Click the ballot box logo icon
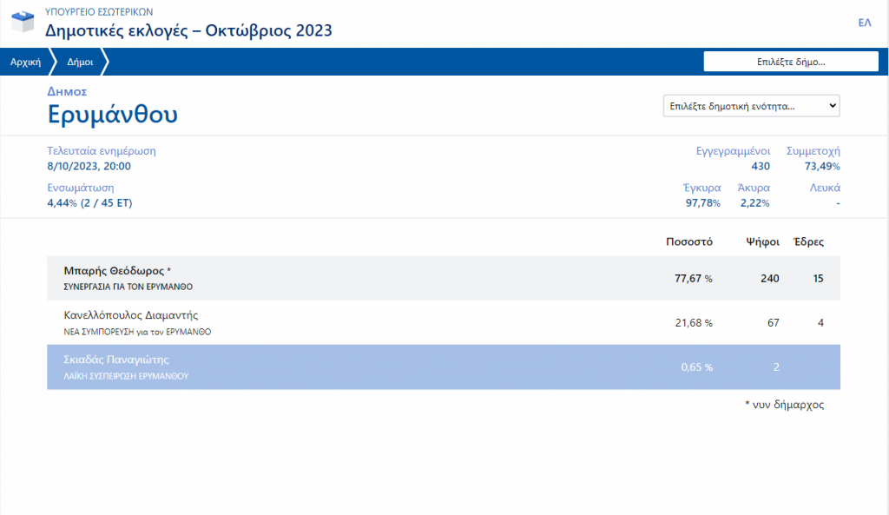Screen dimensions: 889x515 pyautogui.click(x=23, y=22)
